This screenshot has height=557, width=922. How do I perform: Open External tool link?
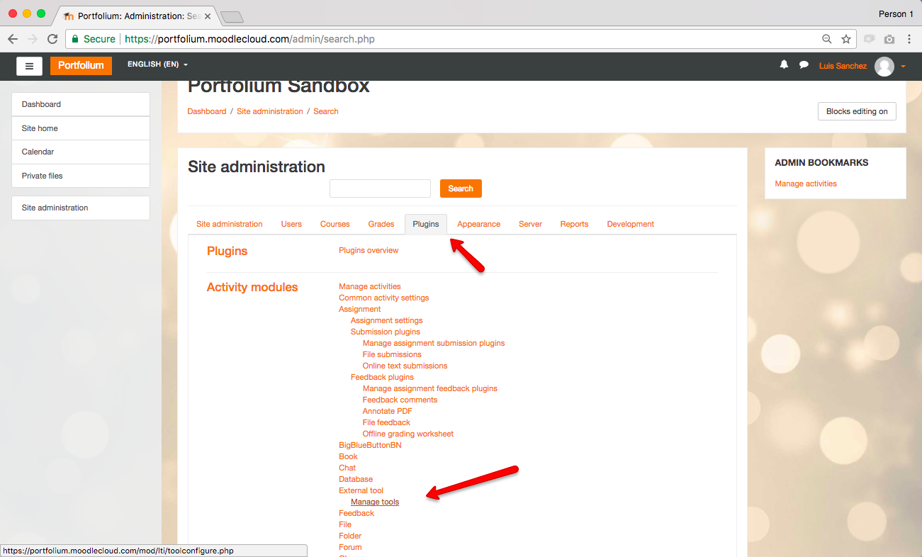click(361, 490)
